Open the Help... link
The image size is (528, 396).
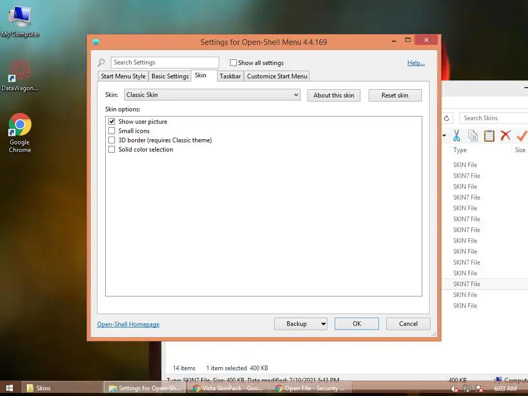coord(416,62)
